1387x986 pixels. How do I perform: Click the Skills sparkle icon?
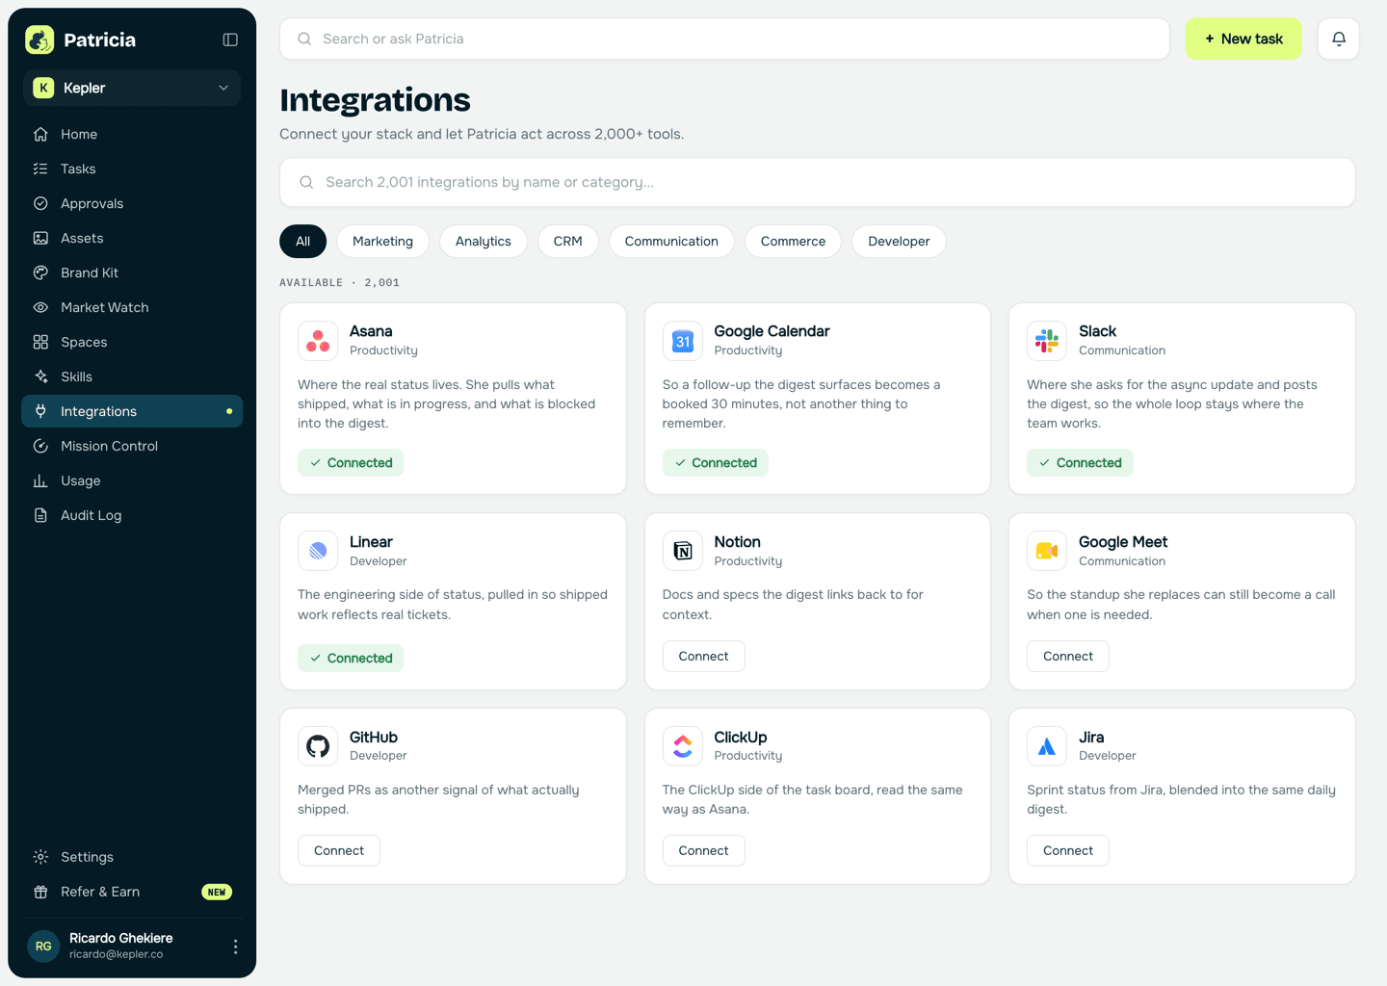pyautogui.click(x=40, y=376)
